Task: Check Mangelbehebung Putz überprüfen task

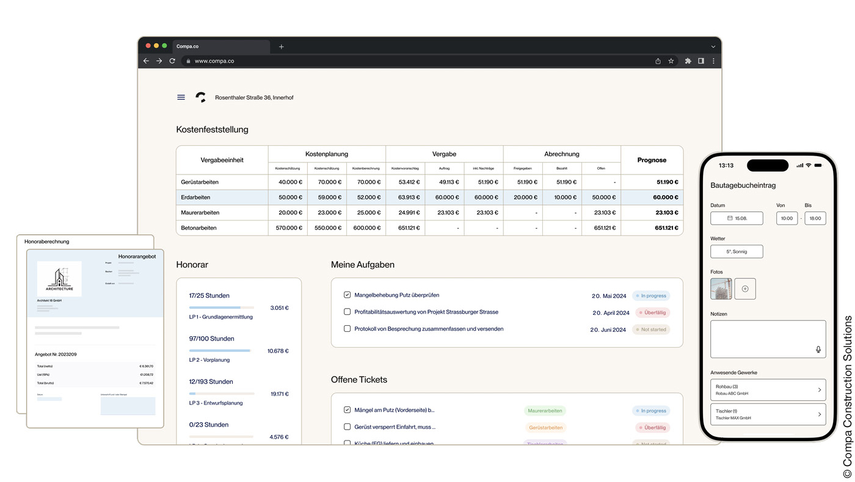Action: [x=347, y=295]
